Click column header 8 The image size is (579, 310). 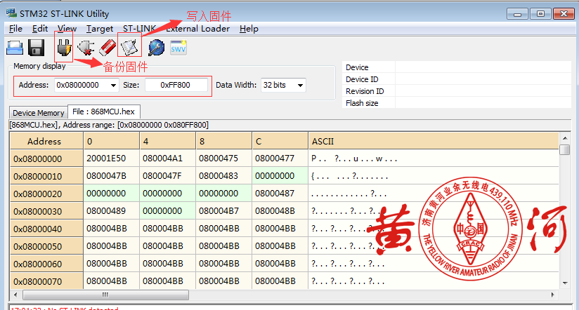(x=223, y=141)
